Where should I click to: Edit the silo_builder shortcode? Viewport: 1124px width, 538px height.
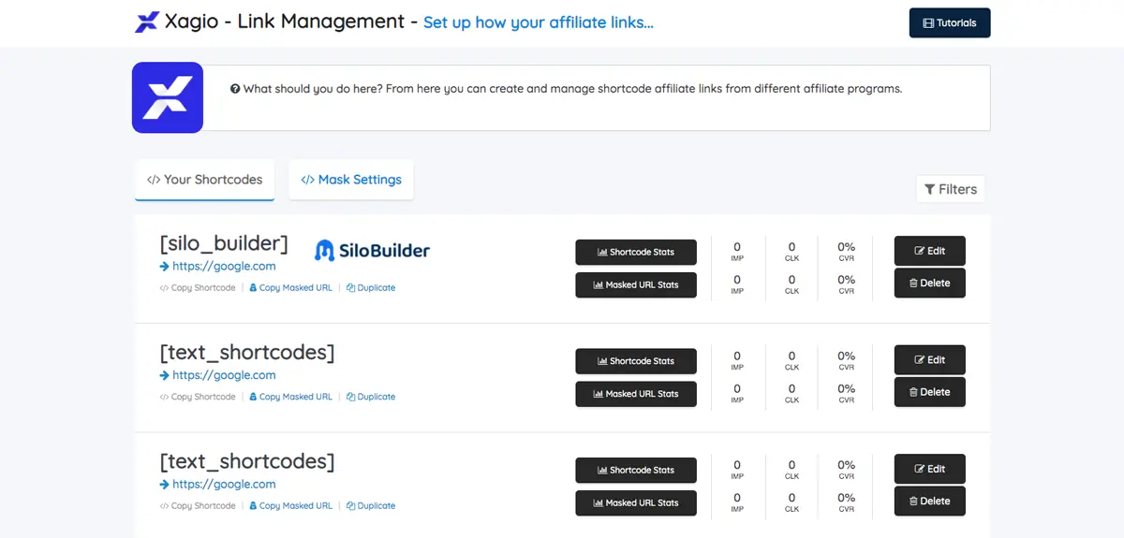[929, 251]
